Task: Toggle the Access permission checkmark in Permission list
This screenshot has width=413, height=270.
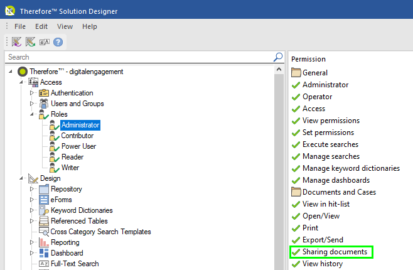Action: pyautogui.click(x=296, y=109)
